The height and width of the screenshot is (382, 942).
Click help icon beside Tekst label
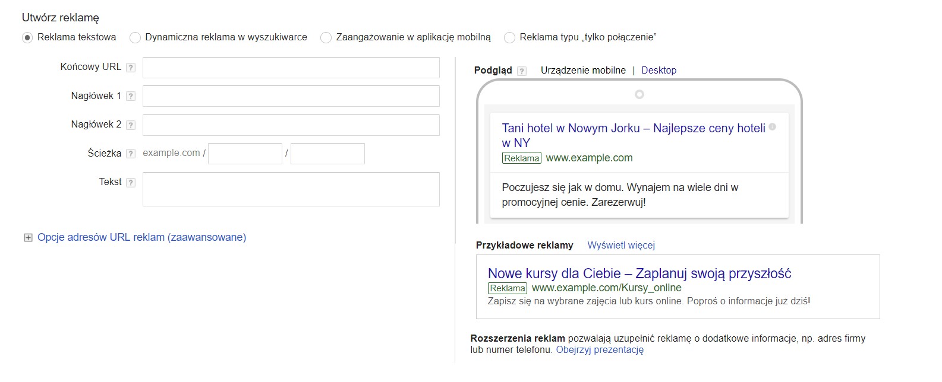pyautogui.click(x=131, y=183)
